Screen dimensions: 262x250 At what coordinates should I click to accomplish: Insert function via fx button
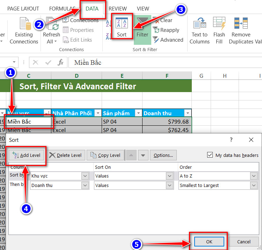coord(60,62)
